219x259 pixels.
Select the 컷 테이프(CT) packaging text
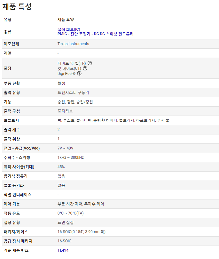coord(69,69)
